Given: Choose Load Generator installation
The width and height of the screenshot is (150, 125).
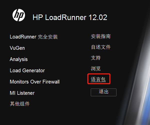Looking at the screenshot, I should (x=27, y=70).
